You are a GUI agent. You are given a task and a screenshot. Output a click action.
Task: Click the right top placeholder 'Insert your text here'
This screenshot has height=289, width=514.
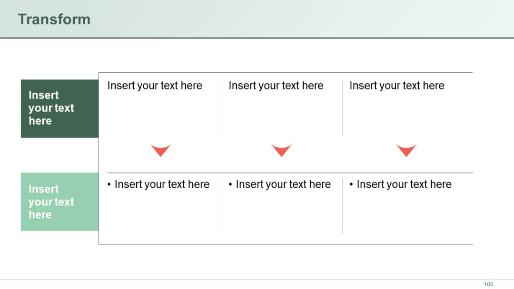[397, 86]
